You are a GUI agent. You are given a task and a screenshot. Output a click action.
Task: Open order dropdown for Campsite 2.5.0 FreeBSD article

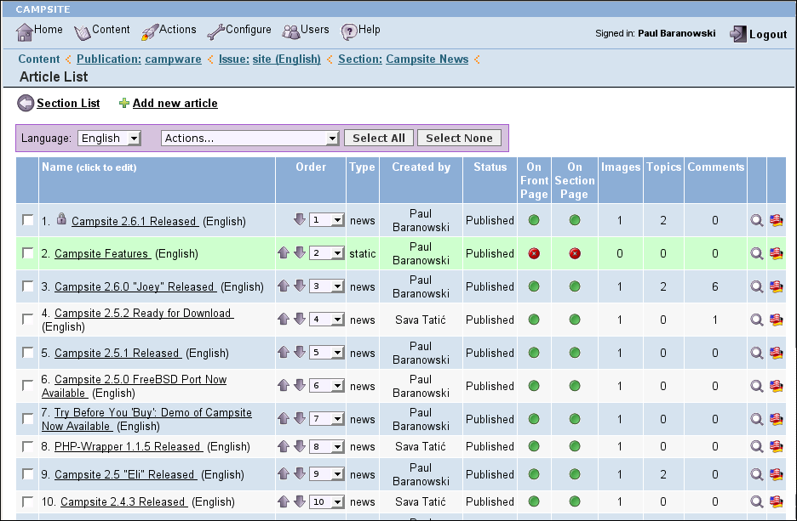coord(327,386)
